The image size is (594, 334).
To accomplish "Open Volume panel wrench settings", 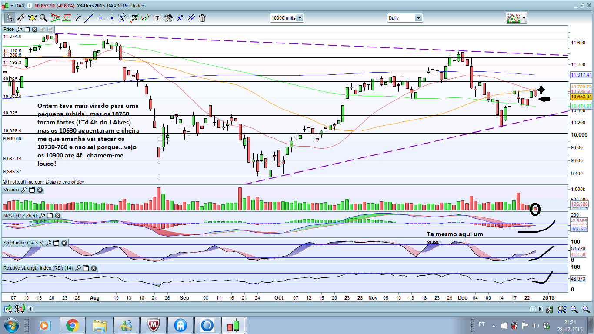I will [24, 190].
